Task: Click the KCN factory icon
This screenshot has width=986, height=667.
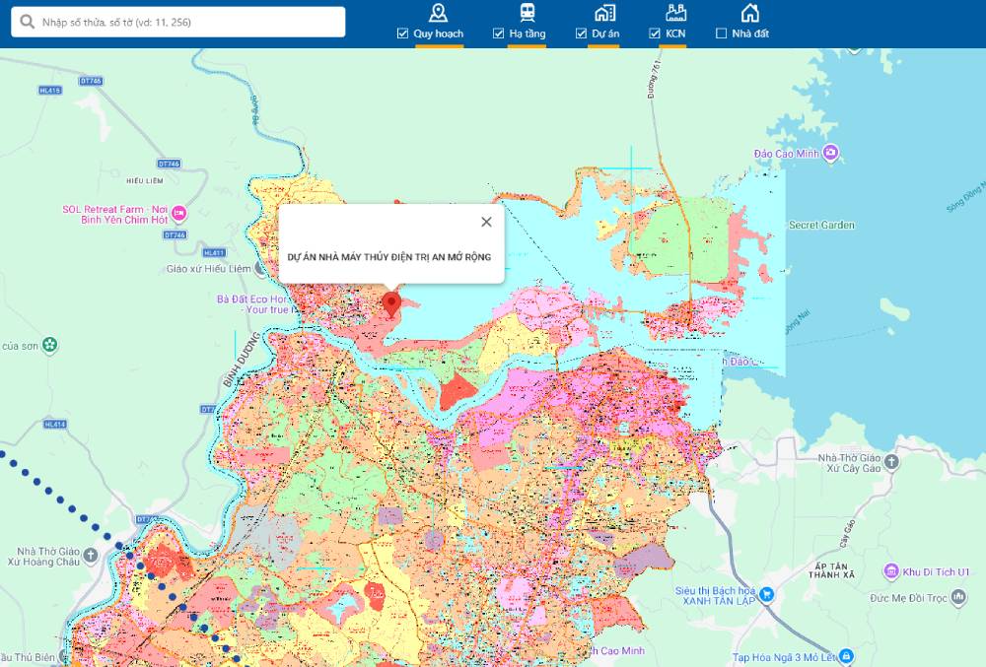Action: point(674,13)
